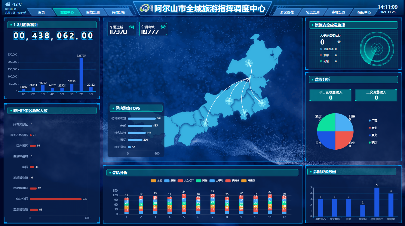405x226 pixels.
Task: Click the 今日营收总收入 card
Action: (330, 95)
